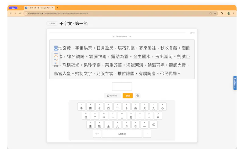Reload the current page
Screen dimensions: 244x159
pyautogui.click(x=20, y=13)
